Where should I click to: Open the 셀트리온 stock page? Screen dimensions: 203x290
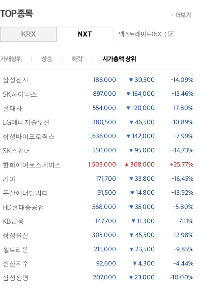click(15, 250)
